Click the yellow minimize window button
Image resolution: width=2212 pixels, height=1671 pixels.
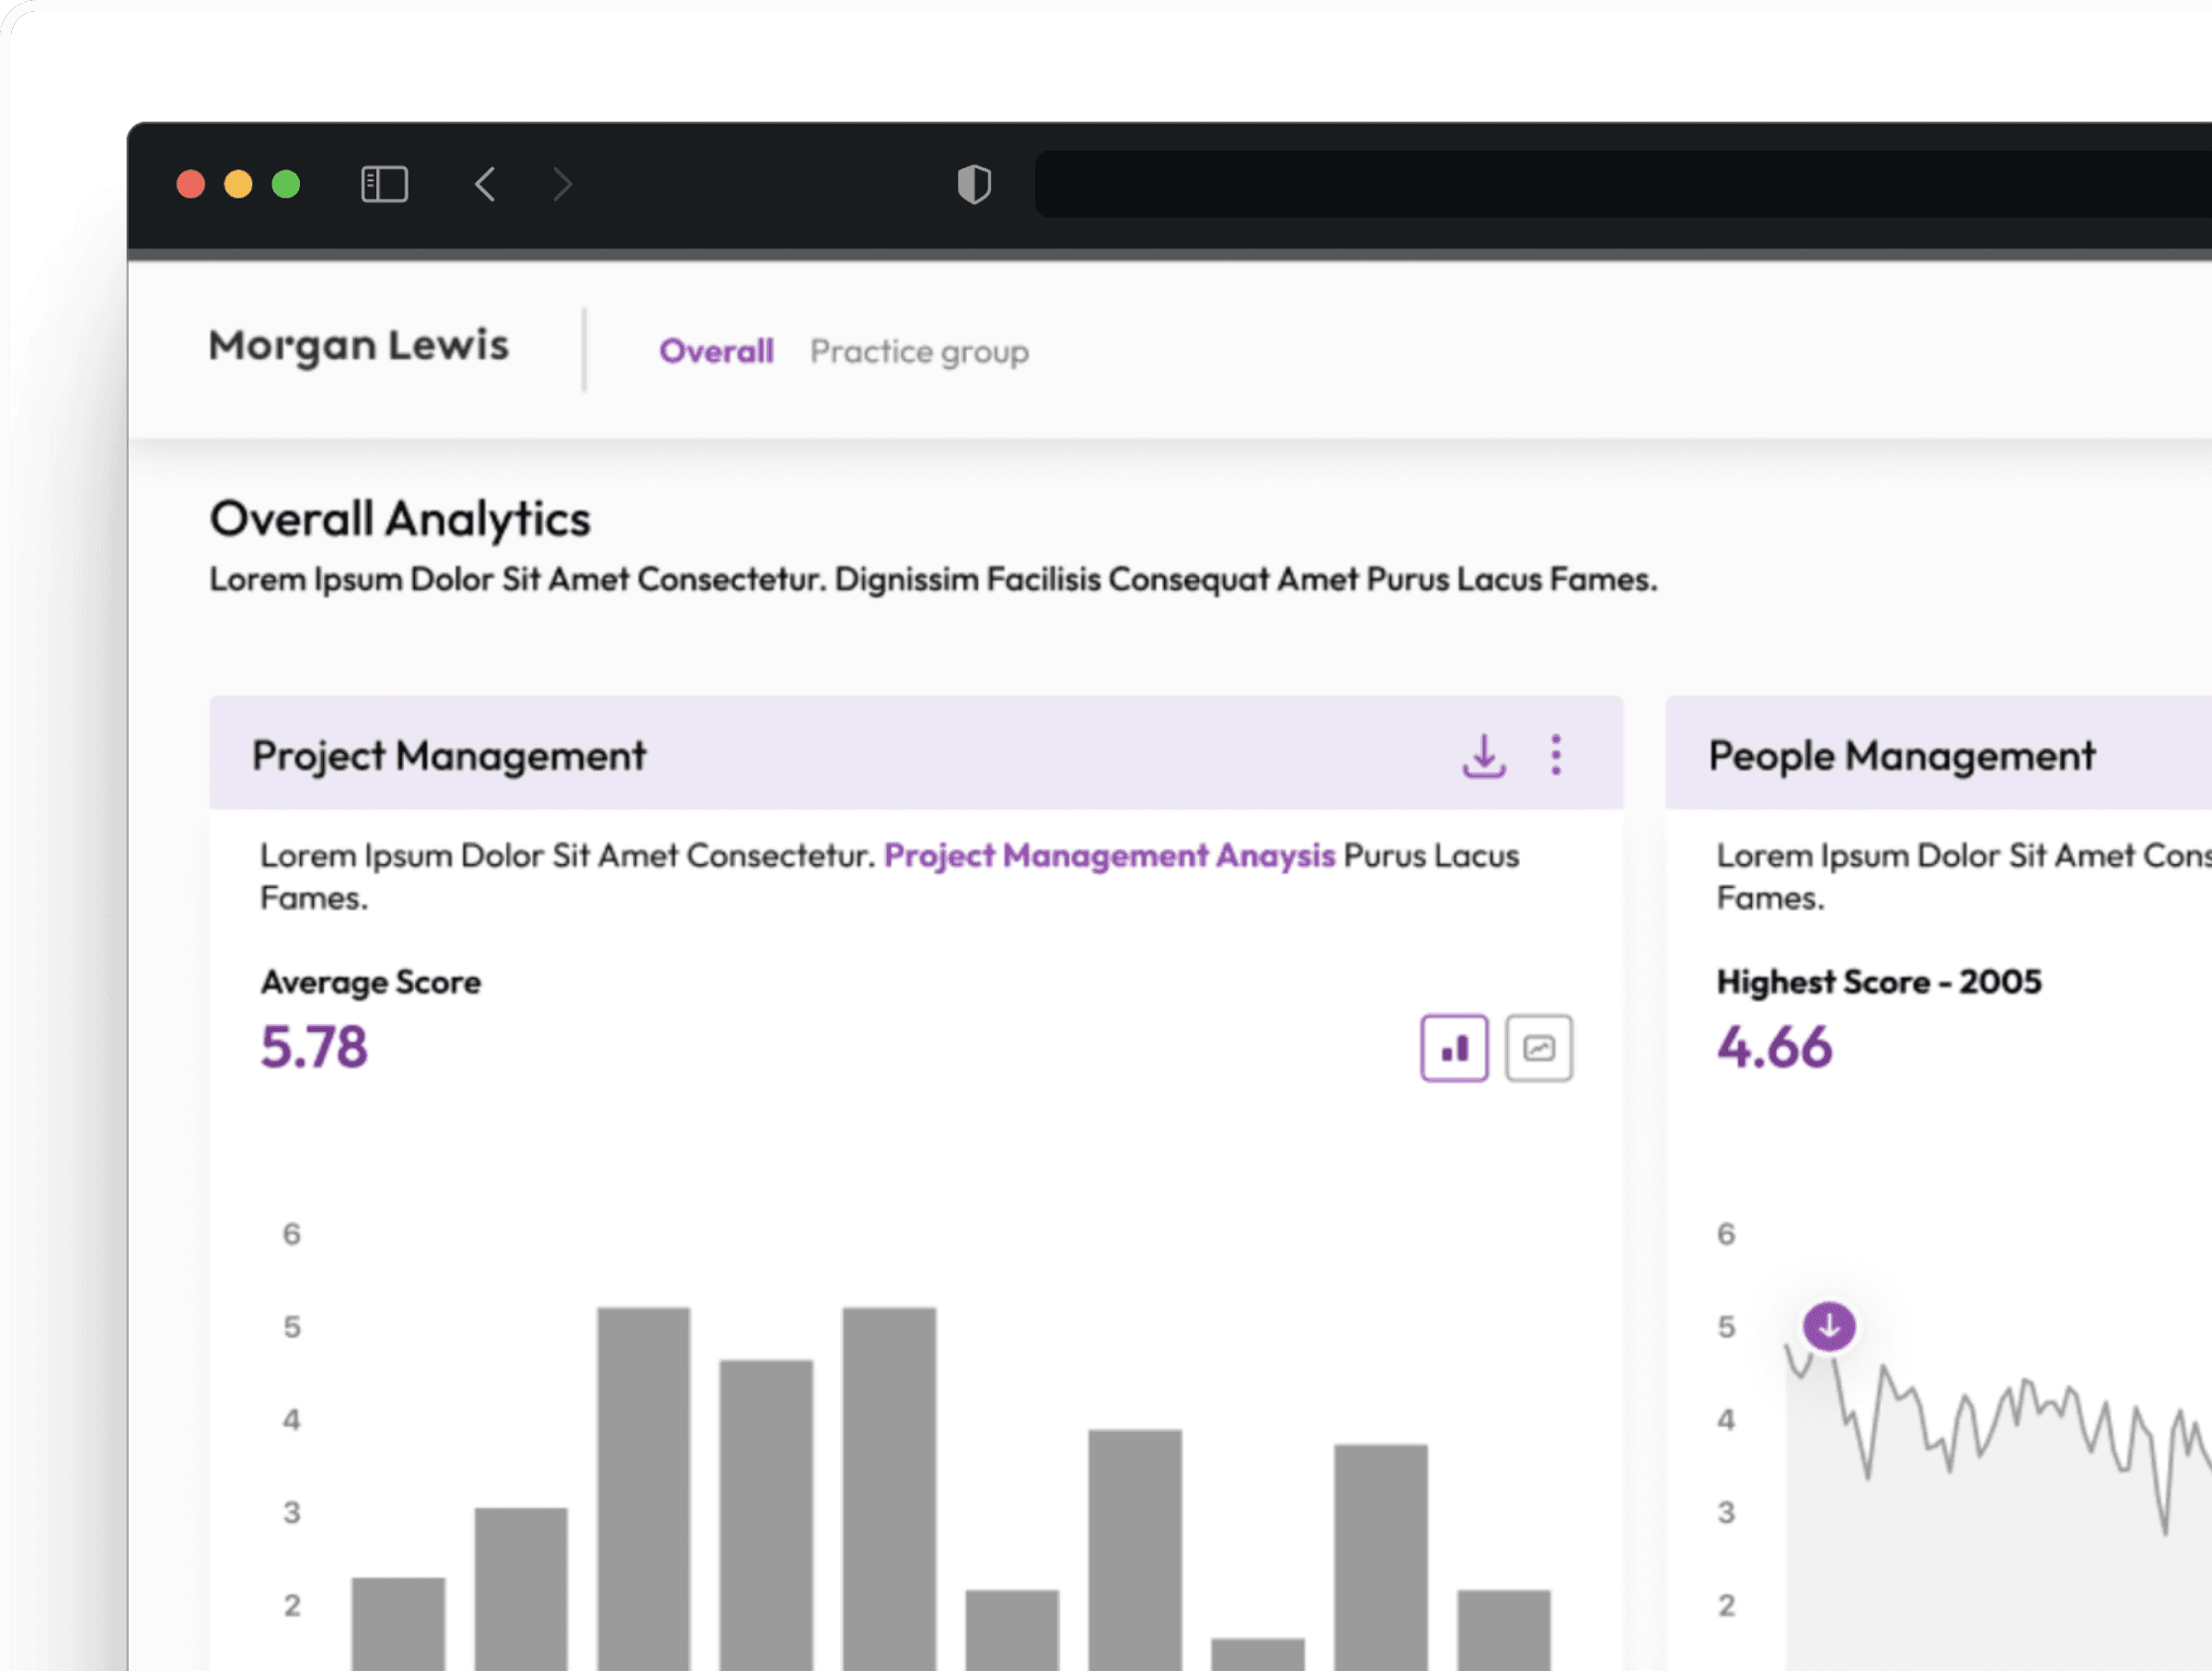[x=238, y=184]
